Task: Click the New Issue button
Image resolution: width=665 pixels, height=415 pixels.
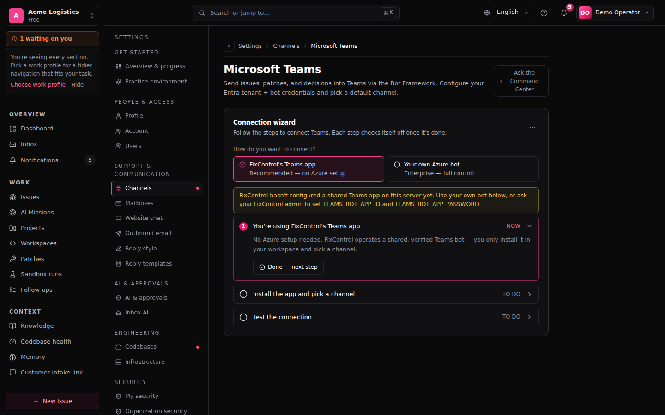Action: (x=52, y=401)
